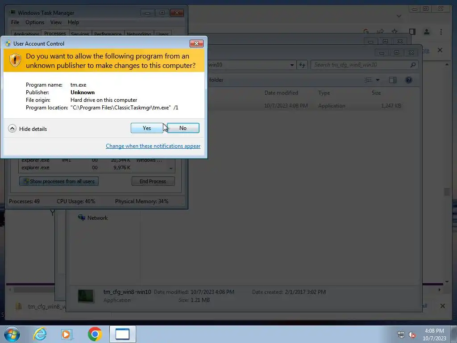
Task: Close the User Account Control dialog
Action: pos(196,43)
